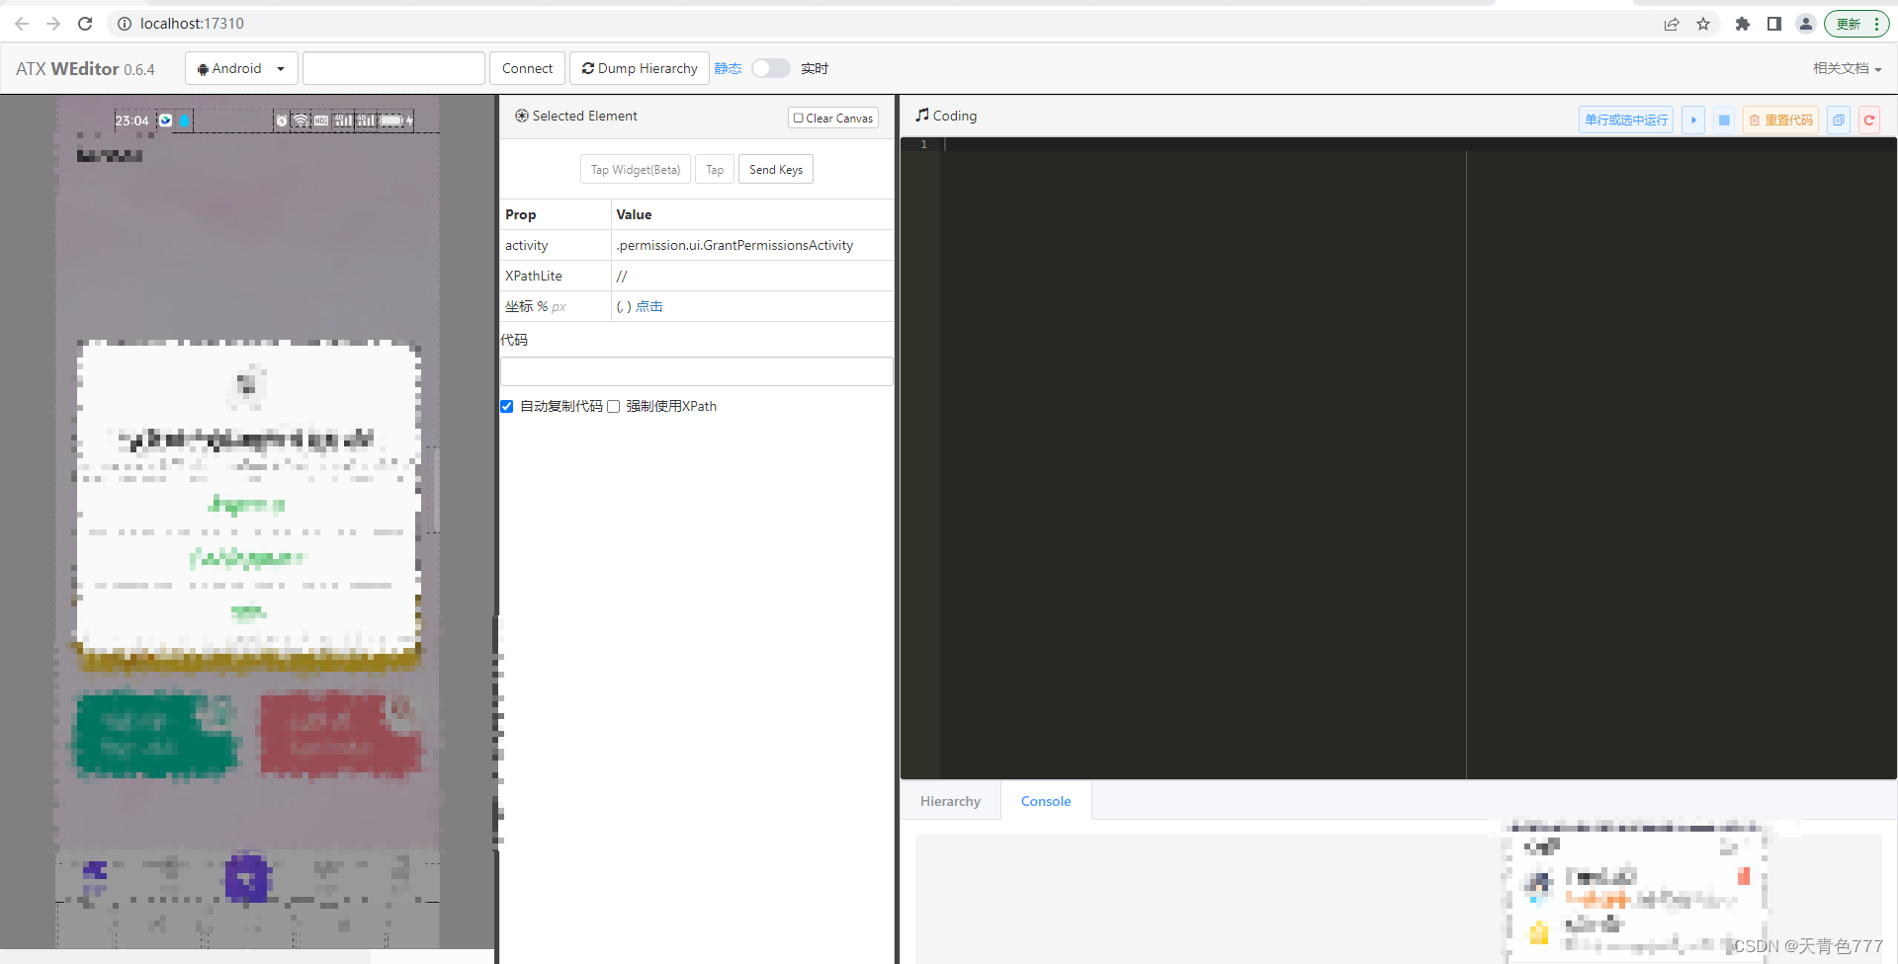Switch to the Hierarchy tab
Image resolution: width=1898 pixels, height=964 pixels.
949,801
